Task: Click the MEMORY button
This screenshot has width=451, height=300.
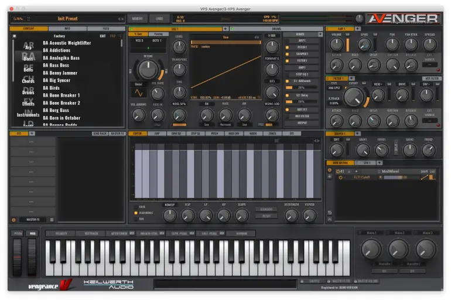Action: pyautogui.click(x=138, y=19)
